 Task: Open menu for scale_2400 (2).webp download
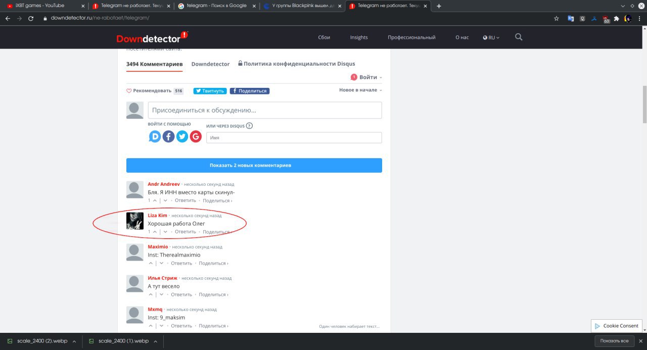74,341
